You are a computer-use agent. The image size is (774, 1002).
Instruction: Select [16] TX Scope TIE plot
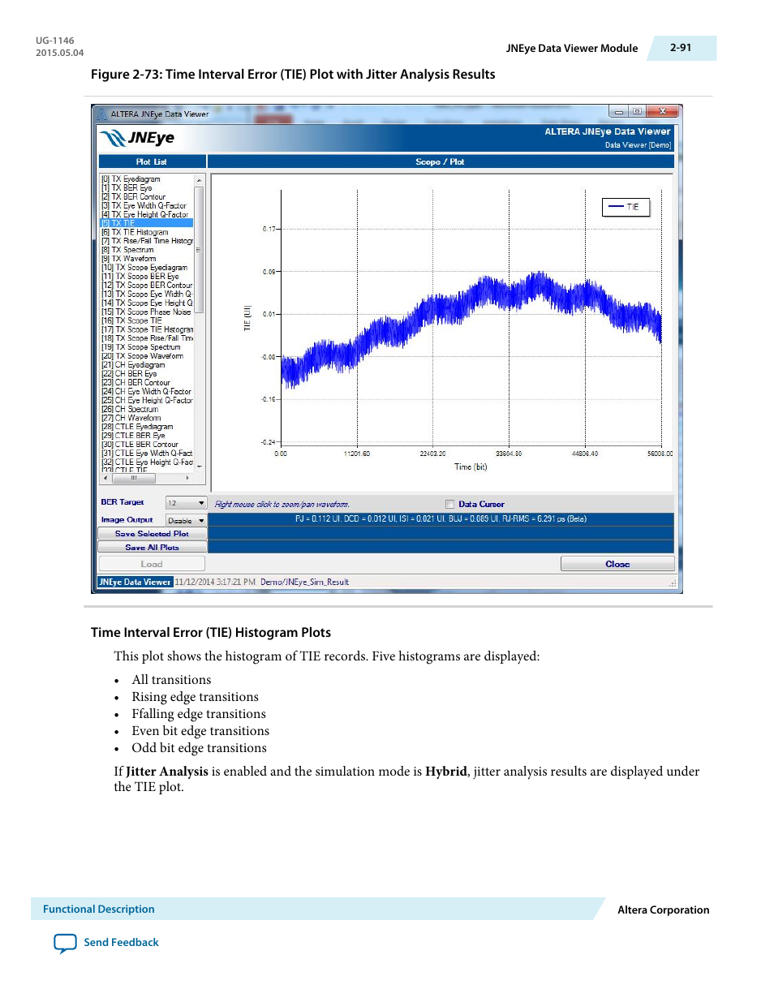(131, 321)
